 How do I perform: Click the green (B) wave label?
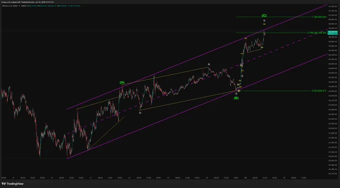pos(236,98)
